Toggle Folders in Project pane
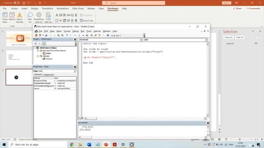Image resolution: width=264 pixels, height=148 pixels. click(44, 44)
